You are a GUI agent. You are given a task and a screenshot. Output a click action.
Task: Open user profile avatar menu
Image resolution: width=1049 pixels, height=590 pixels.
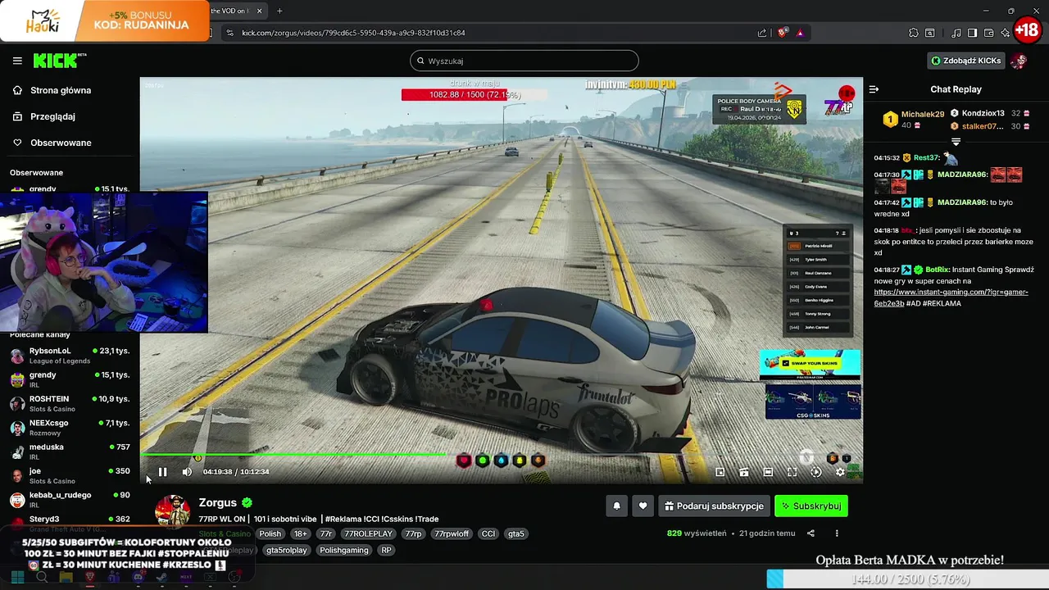[x=1019, y=61]
